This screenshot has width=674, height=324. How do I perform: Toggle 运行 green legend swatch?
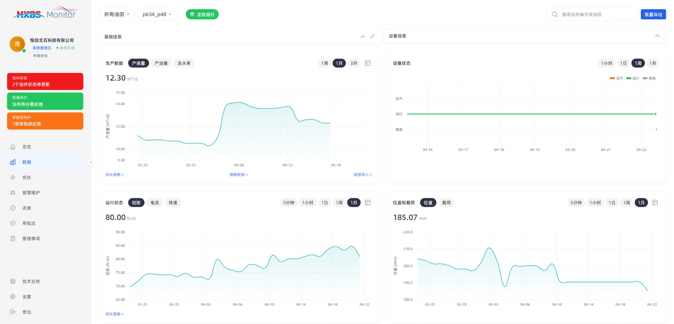(629, 78)
